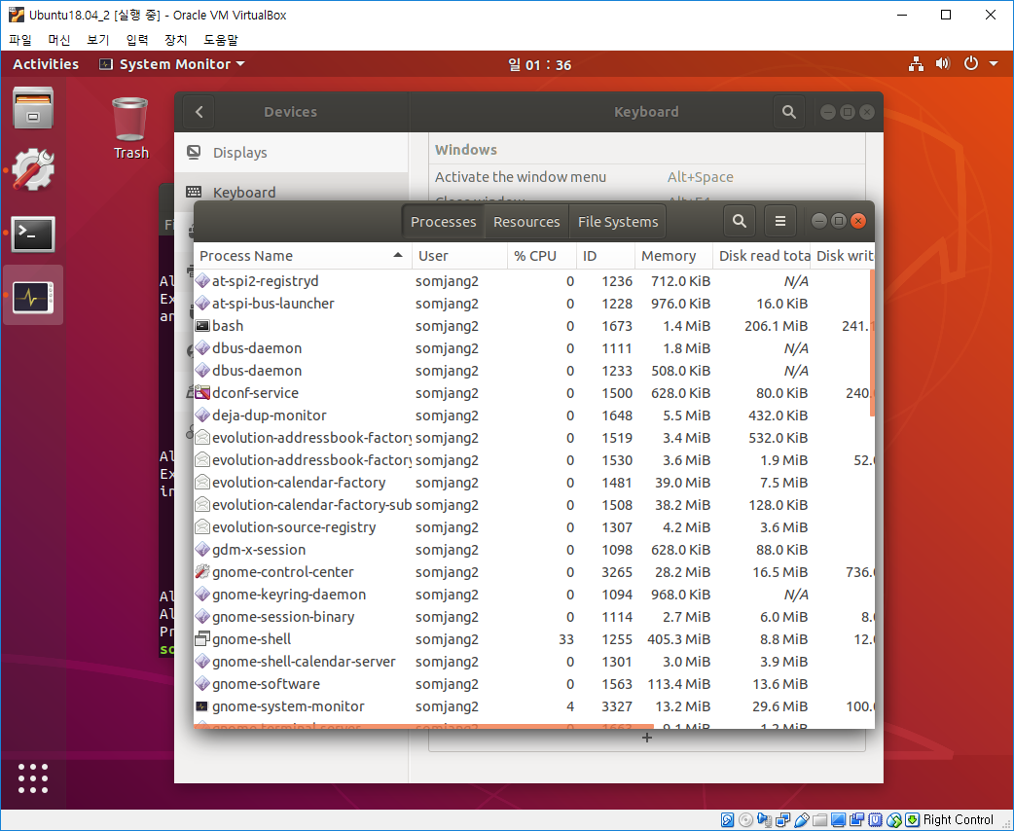The image size is (1014, 831).
Task: Click the volume icon in top bar
Action: pos(943,64)
